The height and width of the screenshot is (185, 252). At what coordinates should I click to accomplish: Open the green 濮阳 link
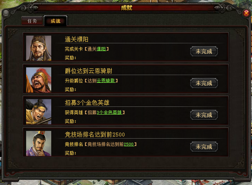[101, 49]
